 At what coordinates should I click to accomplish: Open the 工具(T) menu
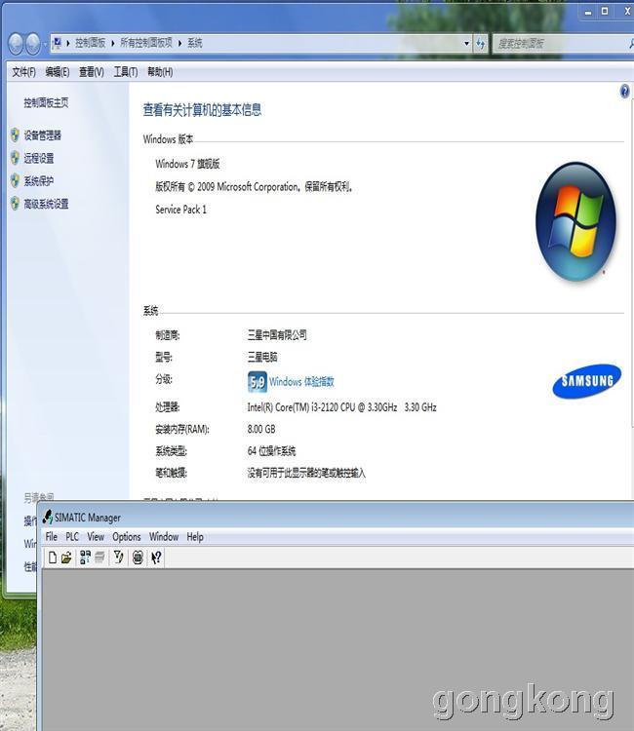126,72
